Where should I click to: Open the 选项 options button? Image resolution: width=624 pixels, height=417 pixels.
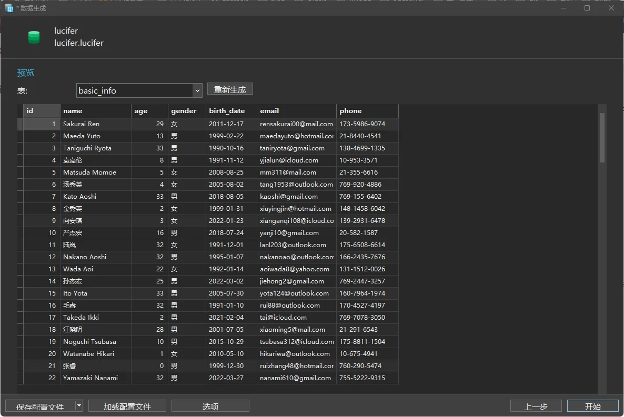tap(210, 406)
